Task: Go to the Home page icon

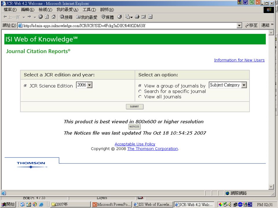Action: coord(53,17)
